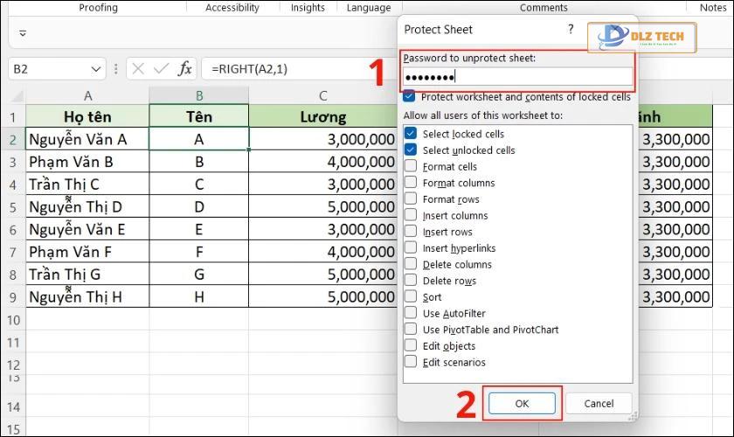734x437 pixels.
Task: Enable the Format rows checkbox
Action: pos(411,198)
